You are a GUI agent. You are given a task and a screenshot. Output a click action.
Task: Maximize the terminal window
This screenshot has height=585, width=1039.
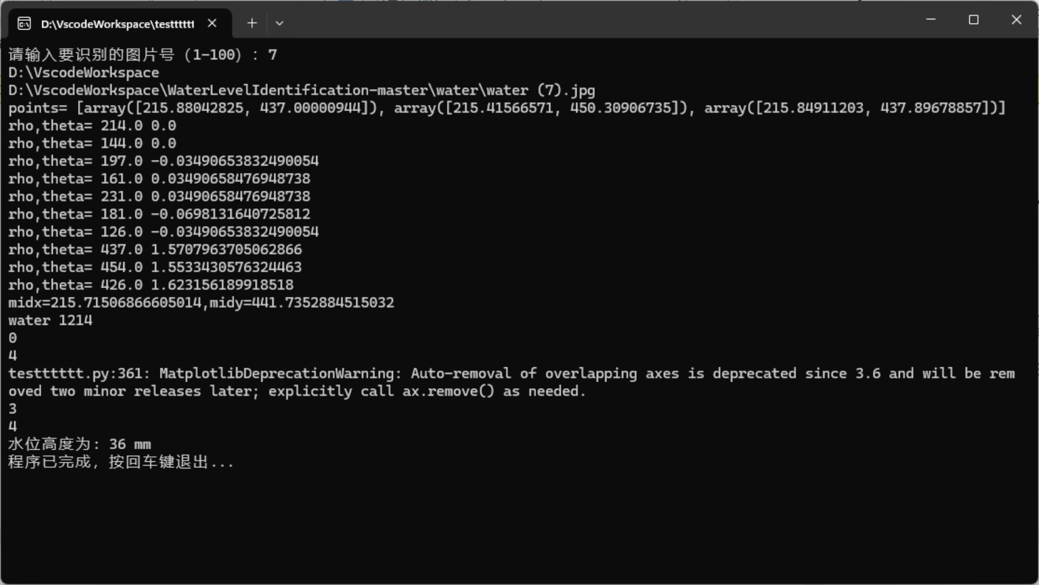pos(974,20)
